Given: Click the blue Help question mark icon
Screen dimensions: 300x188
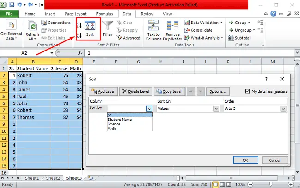Looking at the screenshot, I should [273, 14].
